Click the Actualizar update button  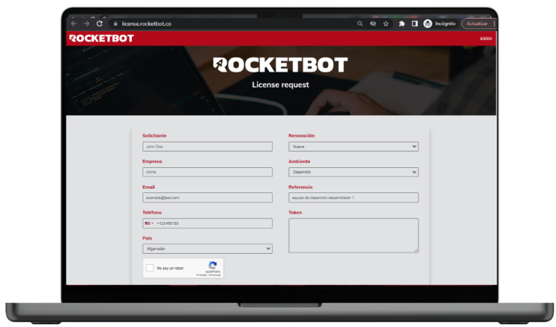(x=477, y=24)
